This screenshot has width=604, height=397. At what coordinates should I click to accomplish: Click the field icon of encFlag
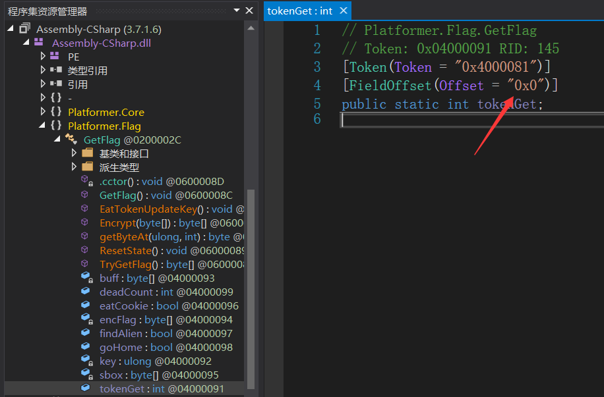pyautogui.click(x=86, y=319)
